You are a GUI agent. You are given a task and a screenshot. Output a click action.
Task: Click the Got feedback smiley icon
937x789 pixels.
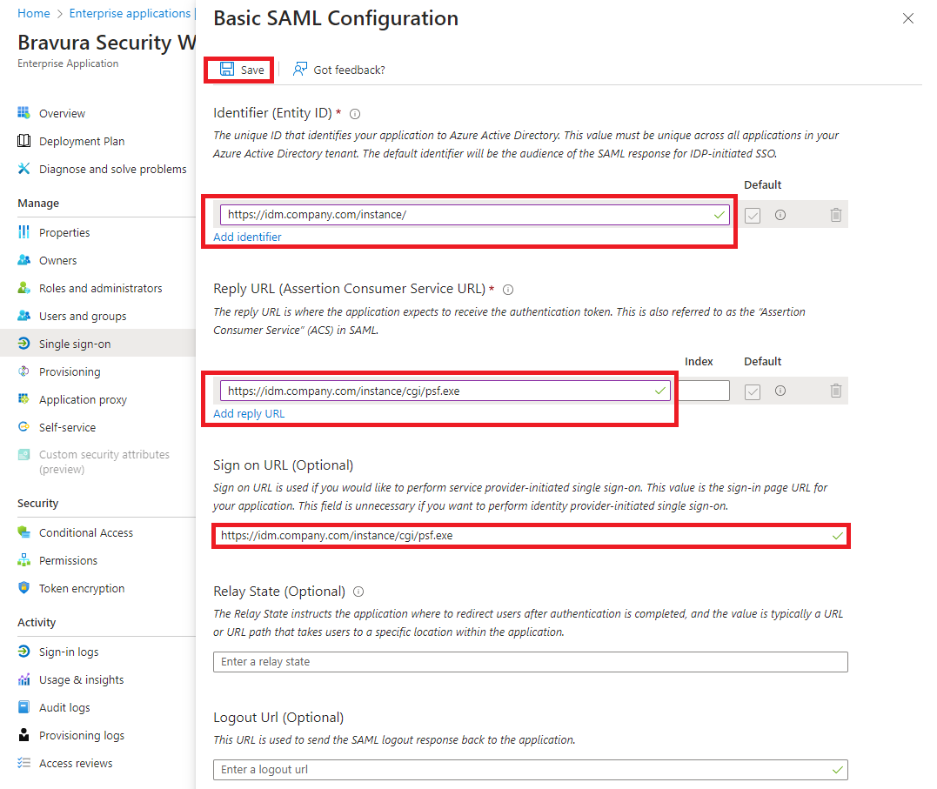pos(300,69)
